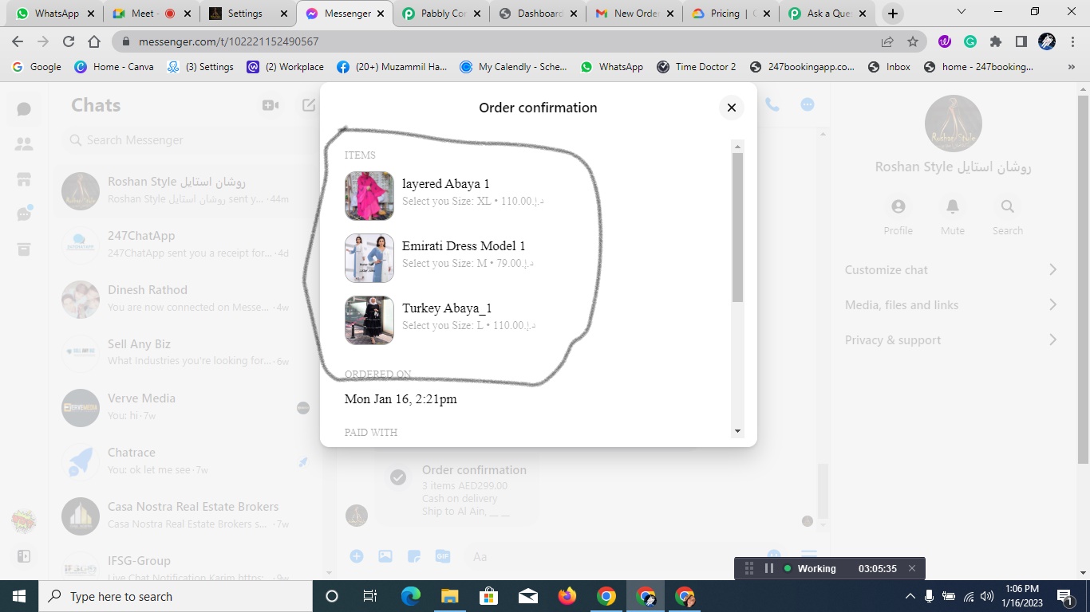
Task: Click the dialog scrollbar down arrow
Action: click(x=737, y=431)
